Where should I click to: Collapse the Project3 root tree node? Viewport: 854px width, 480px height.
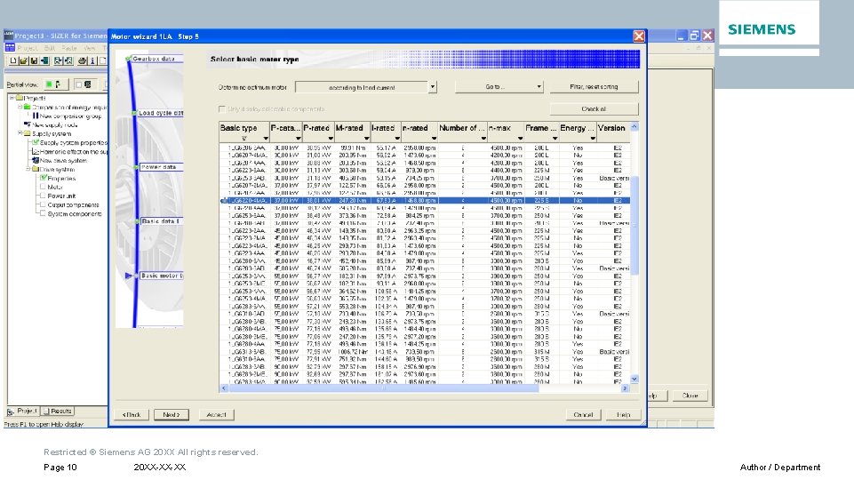click(12, 98)
